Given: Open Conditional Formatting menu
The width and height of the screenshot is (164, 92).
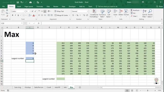Looking at the screenshot, I should point(94,14).
